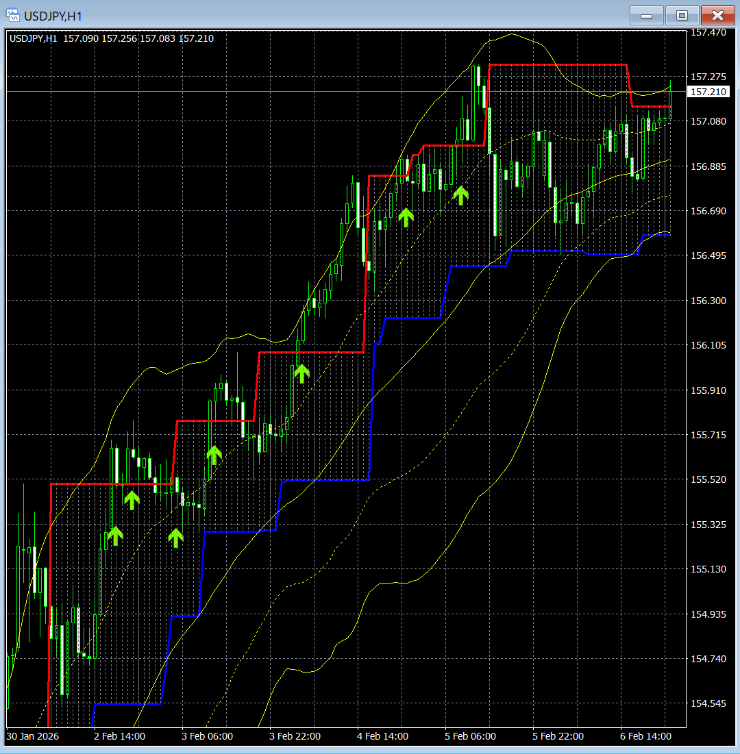Click the 156.495 price scale label

pyautogui.click(x=708, y=256)
